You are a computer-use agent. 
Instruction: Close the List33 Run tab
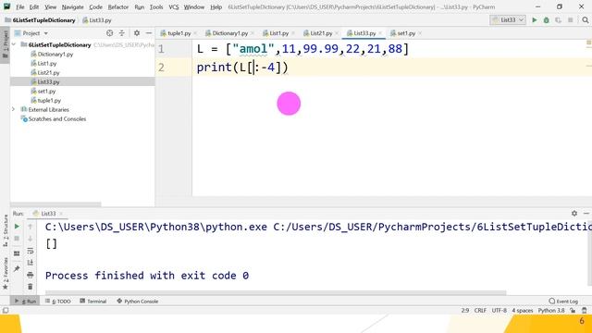(x=61, y=214)
